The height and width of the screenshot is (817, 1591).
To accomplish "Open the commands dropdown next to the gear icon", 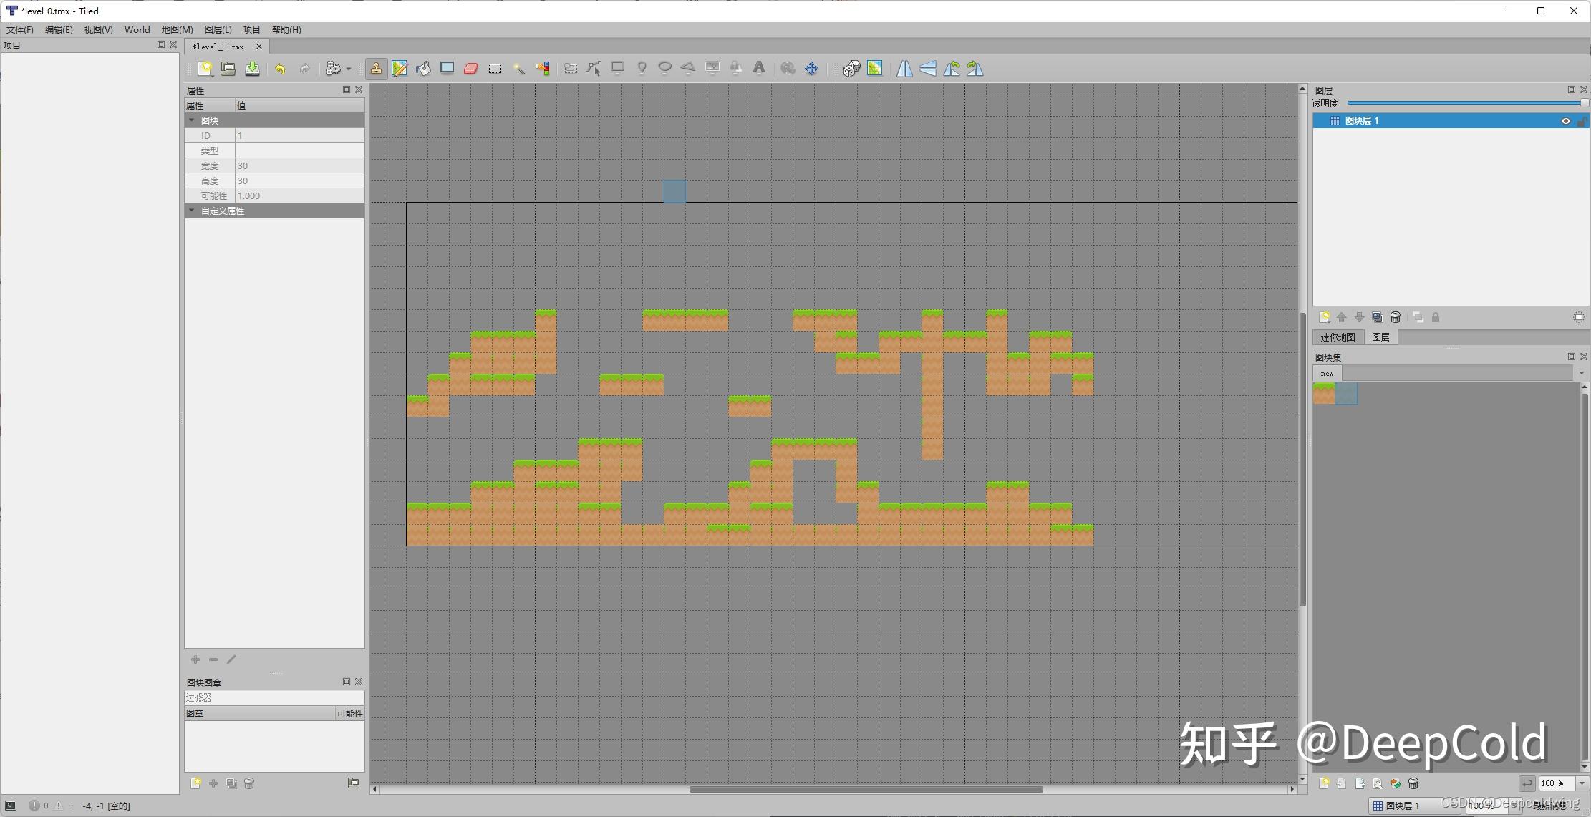I will [348, 68].
